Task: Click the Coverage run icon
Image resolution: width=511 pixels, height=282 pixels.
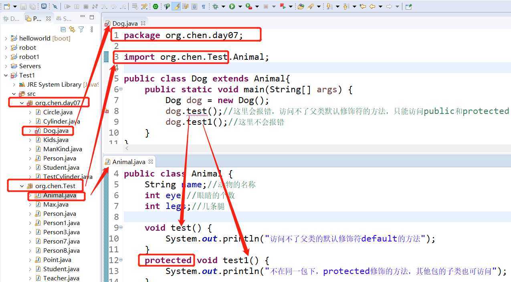Action: [248, 6]
